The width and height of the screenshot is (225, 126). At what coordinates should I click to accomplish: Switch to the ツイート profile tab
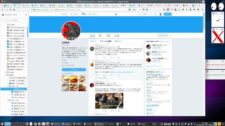93,41
